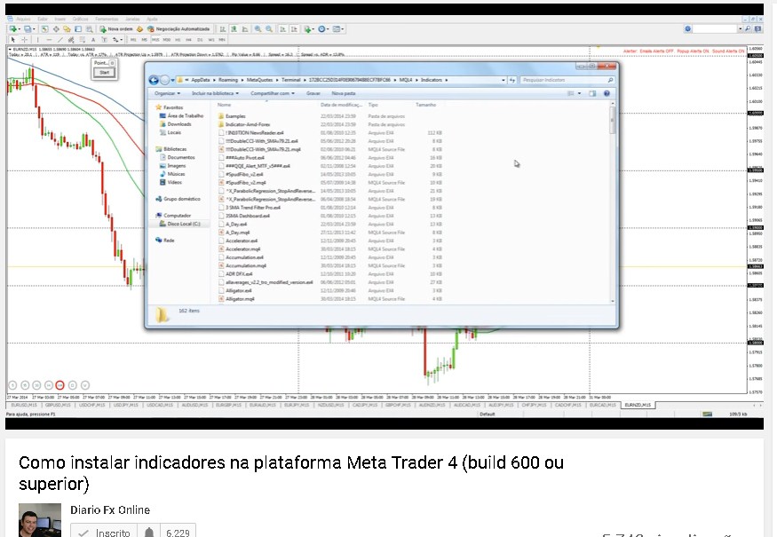The height and width of the screenshot is (537, 777).
Task: Open the Diario Fx Online channel link
Action: tap(110, 509)
